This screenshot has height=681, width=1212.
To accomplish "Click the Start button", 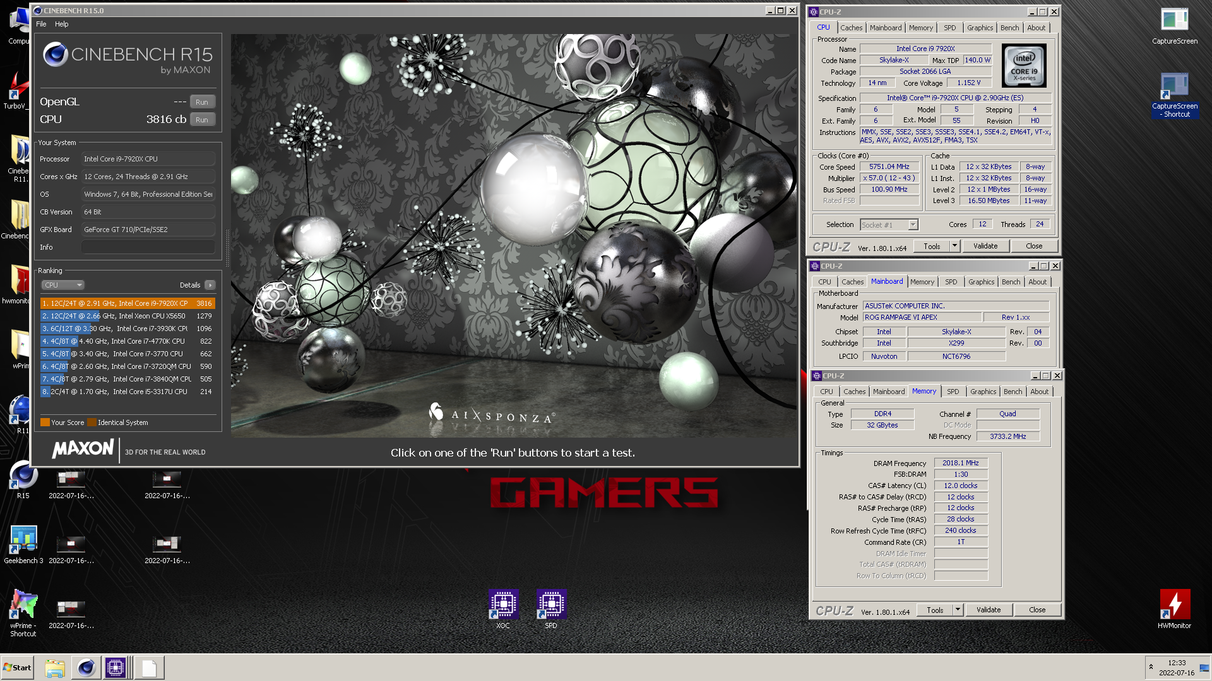I will coord(17,668).
